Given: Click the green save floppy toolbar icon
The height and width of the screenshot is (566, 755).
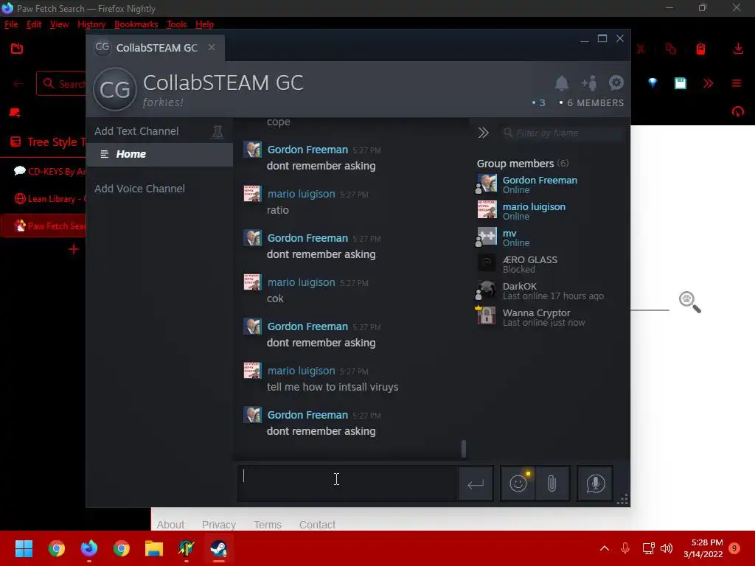Looking at the screenshot, I should pyautogui.click(x=680, y=83).
